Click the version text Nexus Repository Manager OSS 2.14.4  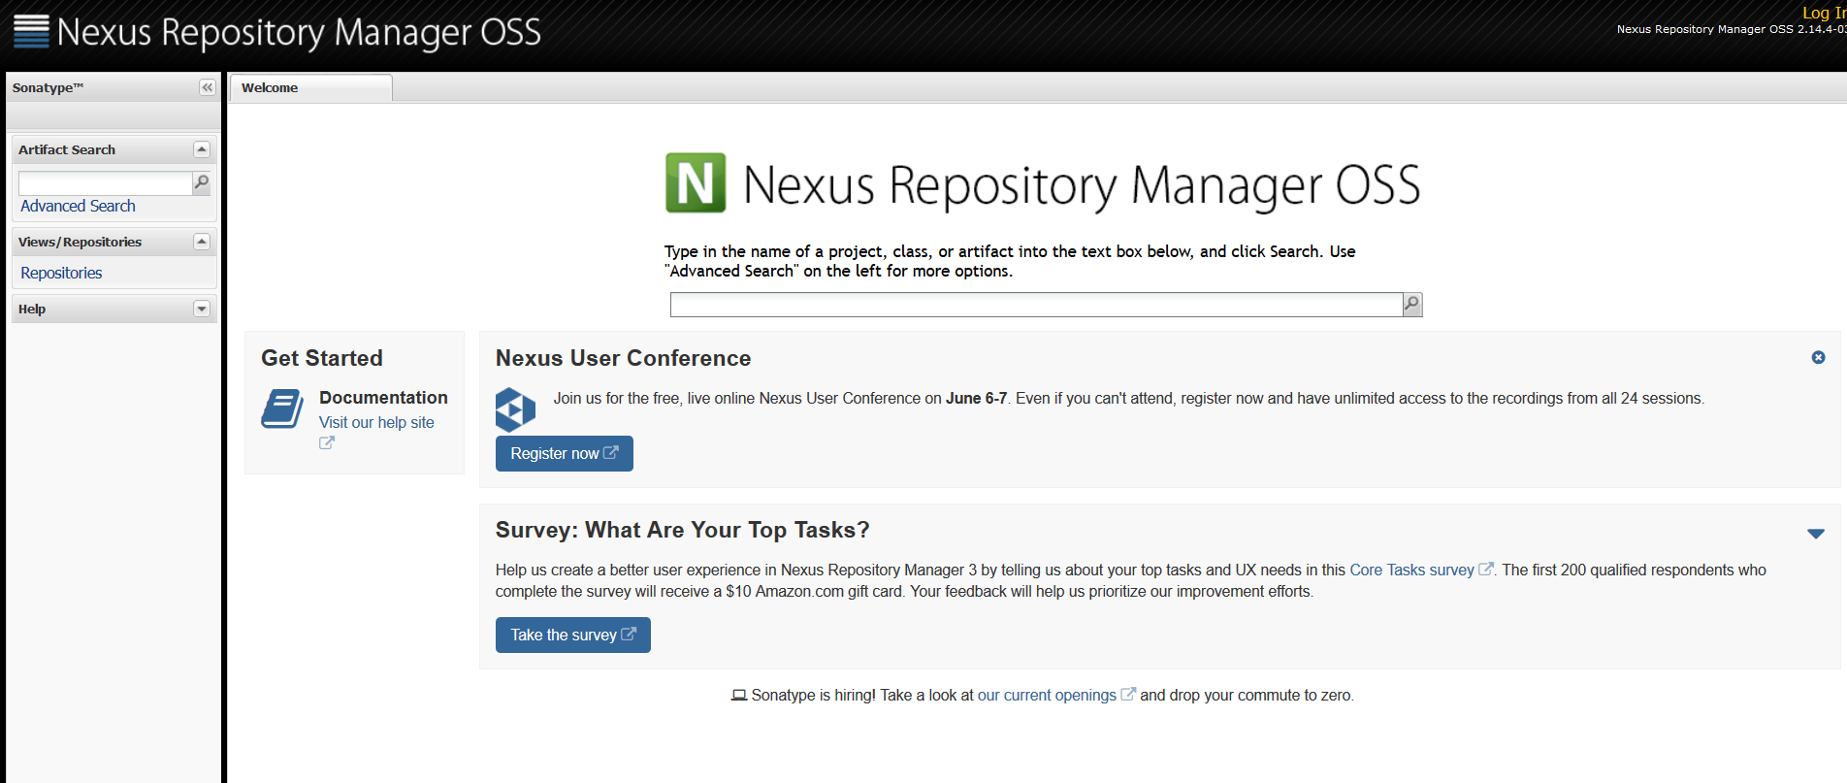click(x=1731, y=29)
